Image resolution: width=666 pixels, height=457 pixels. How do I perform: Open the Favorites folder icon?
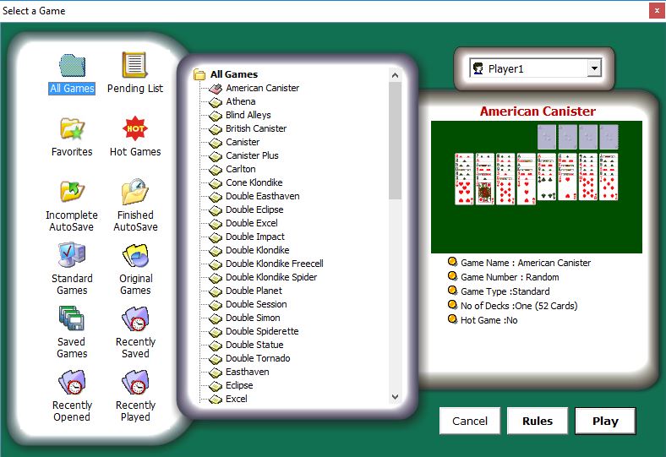tap(72, 129)
